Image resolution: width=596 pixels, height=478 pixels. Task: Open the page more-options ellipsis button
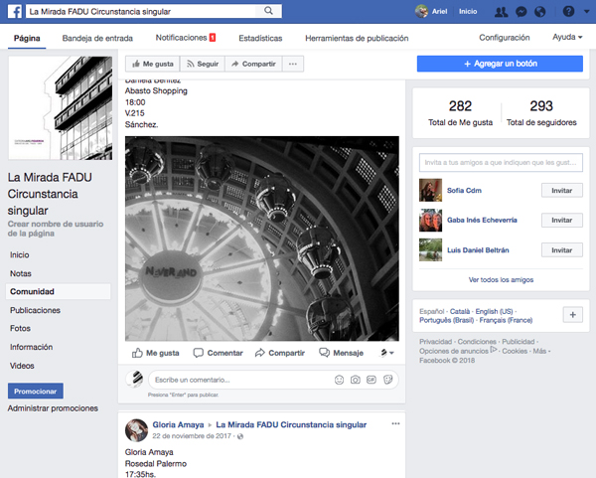tap(293, 64)
